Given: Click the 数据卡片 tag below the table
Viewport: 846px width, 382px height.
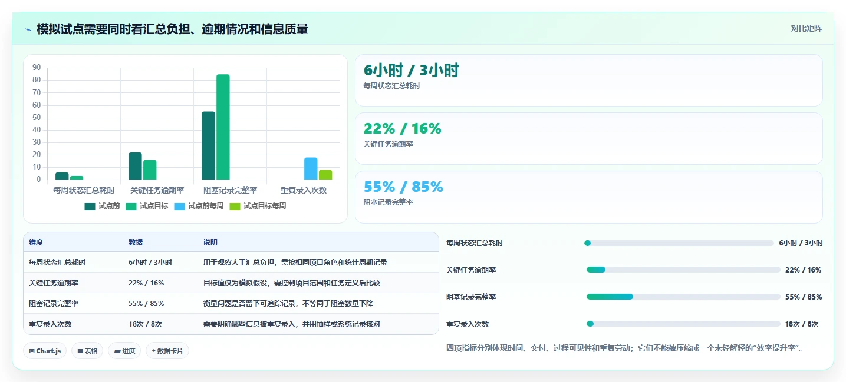Looking at the screenshot, I should (167, 351).
